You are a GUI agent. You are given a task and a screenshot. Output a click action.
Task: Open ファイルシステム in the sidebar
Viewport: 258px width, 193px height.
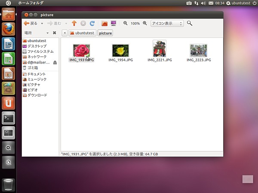pyautogui.click(x=40, y=51)
